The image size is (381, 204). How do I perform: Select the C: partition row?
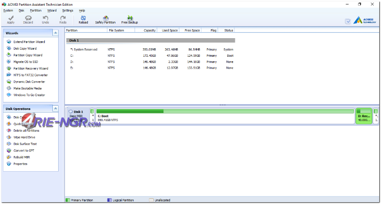coord(151,56)
